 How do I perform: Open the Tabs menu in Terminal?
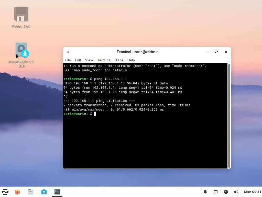pos(119,60)
